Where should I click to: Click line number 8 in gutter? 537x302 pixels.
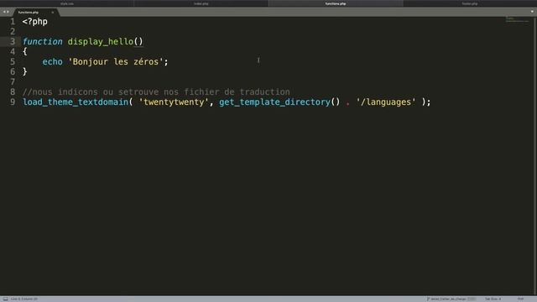(13, 92)
